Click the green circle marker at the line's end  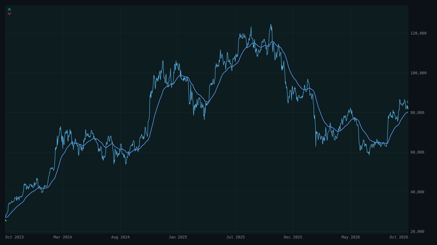[408, 102]
